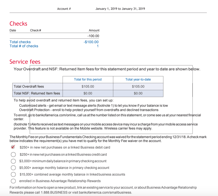Click the enrolled in Business Advantage Relationship Rewards text
Viewport: 218px width, 196px height.
tap(60, 181)
